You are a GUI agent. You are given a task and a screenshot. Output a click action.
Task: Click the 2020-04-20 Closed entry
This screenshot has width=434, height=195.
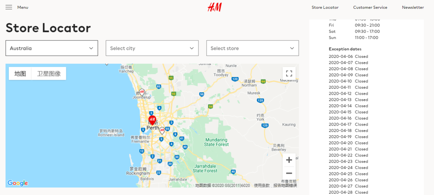click(348, 143)
